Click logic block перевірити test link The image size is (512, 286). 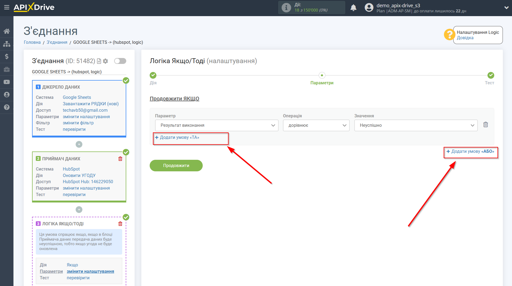(x=78, y=278)
